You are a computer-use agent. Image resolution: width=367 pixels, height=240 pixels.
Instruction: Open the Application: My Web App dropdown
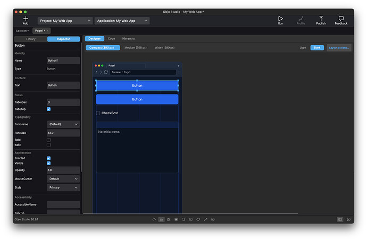coord(122,21)
